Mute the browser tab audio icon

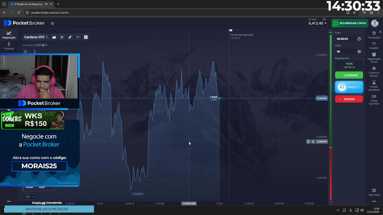(46, 4)
